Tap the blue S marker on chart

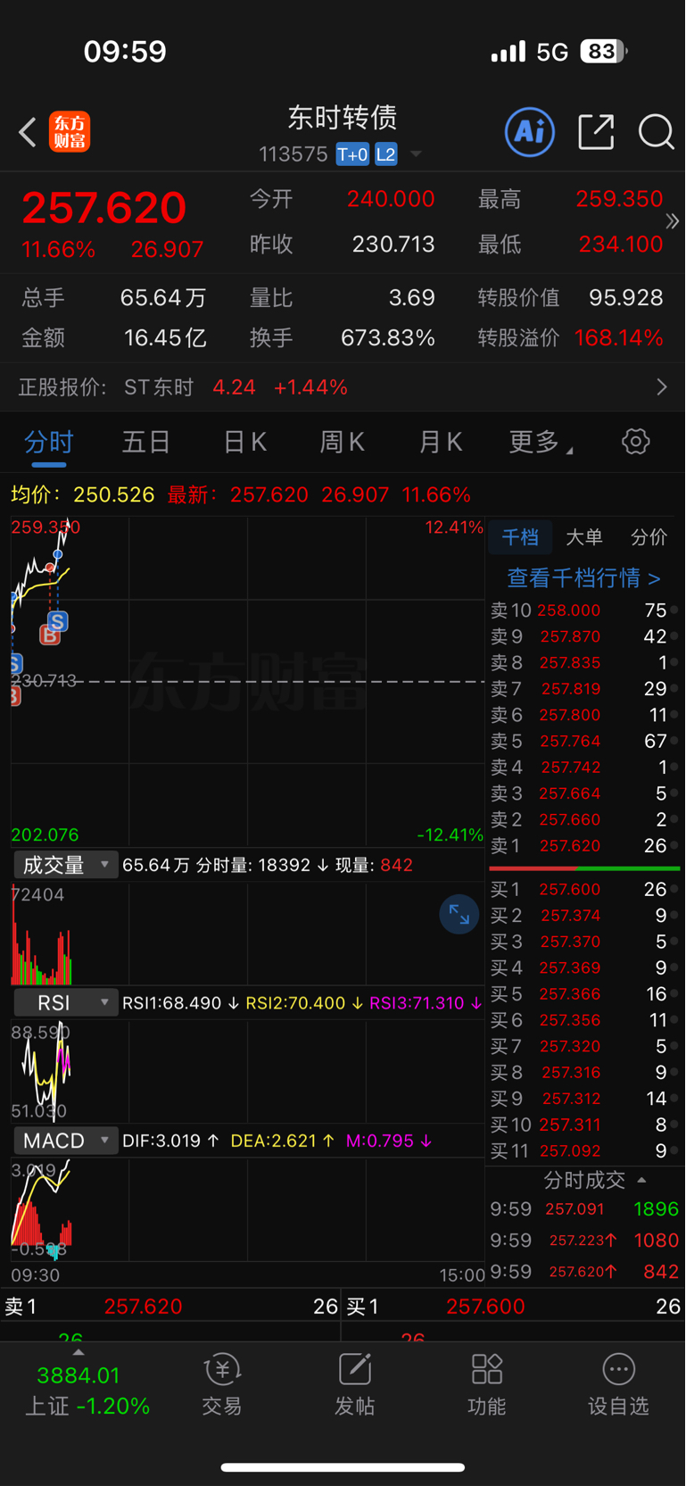[58, 621]
